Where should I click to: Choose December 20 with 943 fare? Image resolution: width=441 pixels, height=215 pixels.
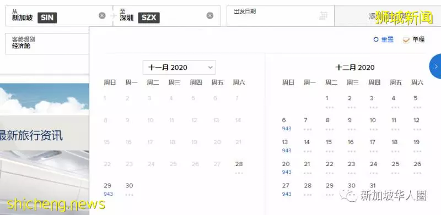(286, 168)
